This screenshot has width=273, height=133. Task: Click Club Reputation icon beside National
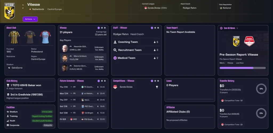221,8
